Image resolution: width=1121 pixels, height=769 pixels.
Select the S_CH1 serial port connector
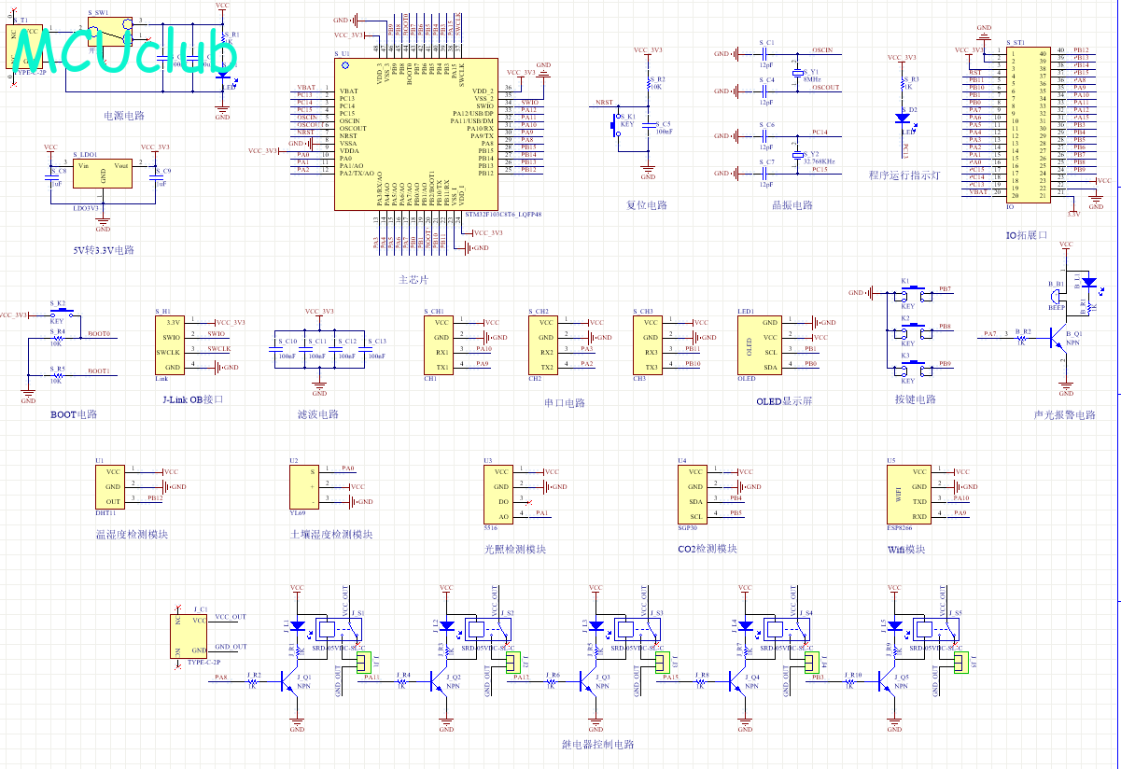(x=439, y=344)
